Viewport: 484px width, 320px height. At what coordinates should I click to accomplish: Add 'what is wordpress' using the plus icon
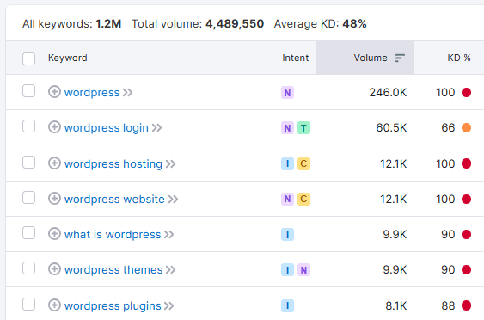54,233
